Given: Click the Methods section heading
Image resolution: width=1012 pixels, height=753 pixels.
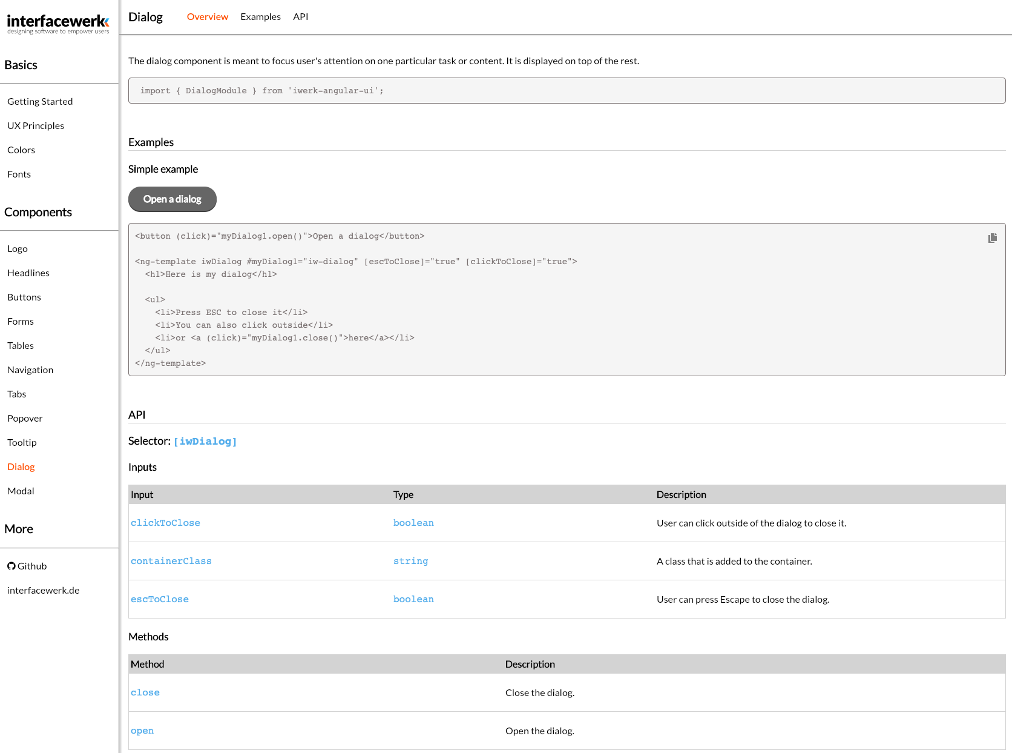Looking at the screenshot, I should pos(148,637).
